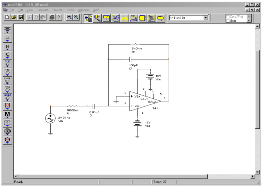
Task: Open the Basic resistor component bin
Action: 7,38
